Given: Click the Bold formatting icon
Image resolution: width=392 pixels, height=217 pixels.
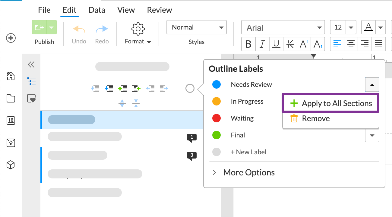Looking at the screenshot, I should coord(248,44).
